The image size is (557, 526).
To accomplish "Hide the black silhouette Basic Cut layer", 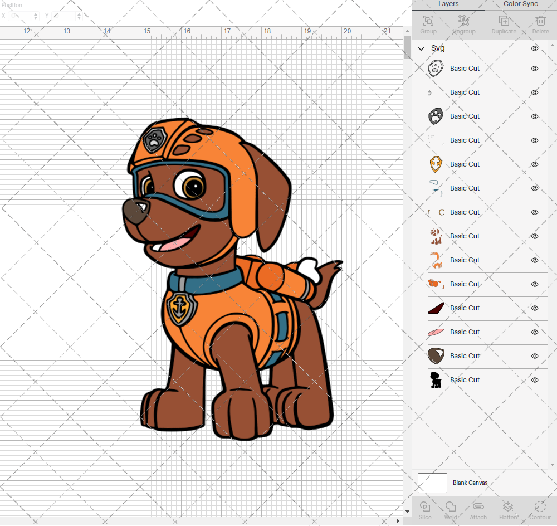I will (534, 379).
